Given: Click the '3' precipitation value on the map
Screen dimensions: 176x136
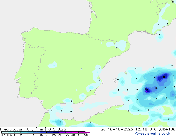Looking at the screenshot, I should point(145,78).
